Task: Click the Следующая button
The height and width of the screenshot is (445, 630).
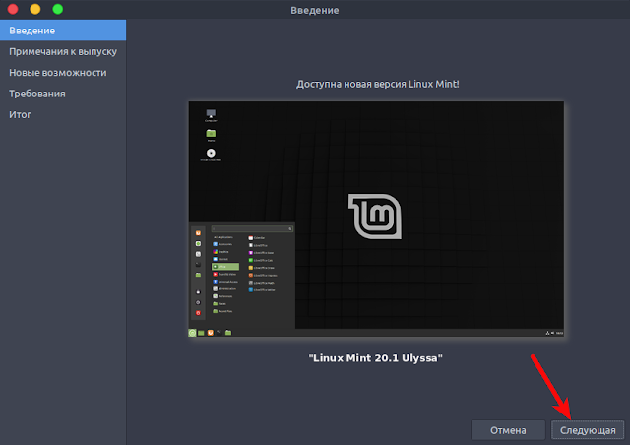Action: [588, 430]
